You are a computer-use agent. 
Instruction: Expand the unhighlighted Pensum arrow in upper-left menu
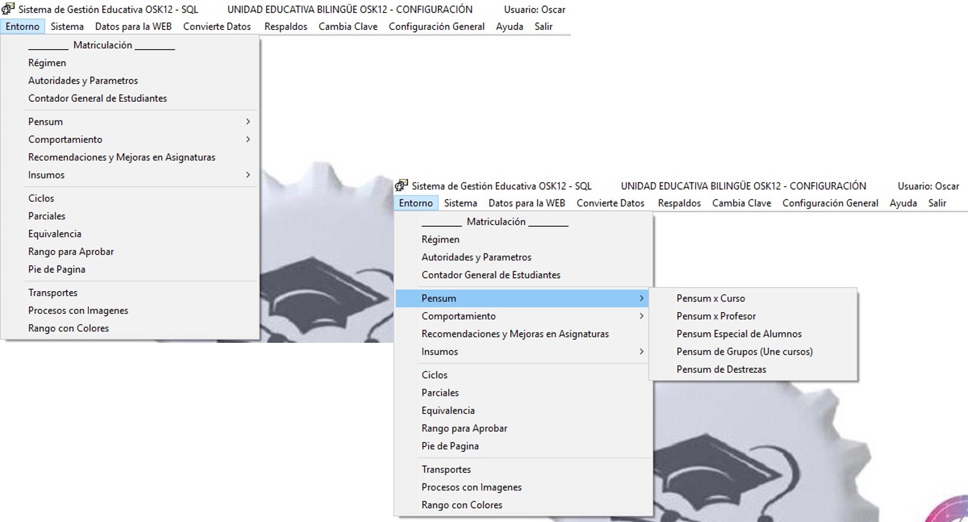pos(248,122)
